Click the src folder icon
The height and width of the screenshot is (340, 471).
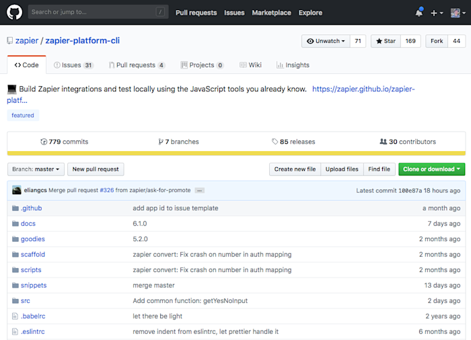pos(15,300)
